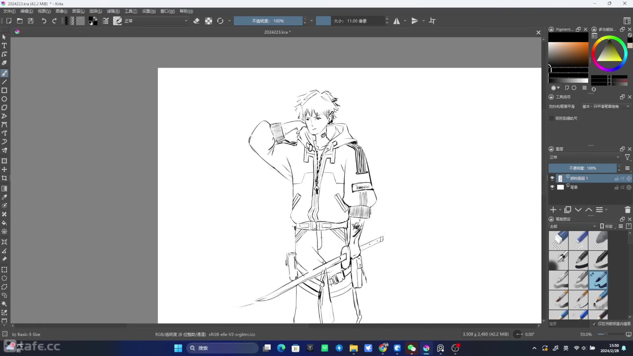The height and width of the screenshot is (356, 633).
Task: Click the brush size 11.00 slider
Action: click(350, 21)
